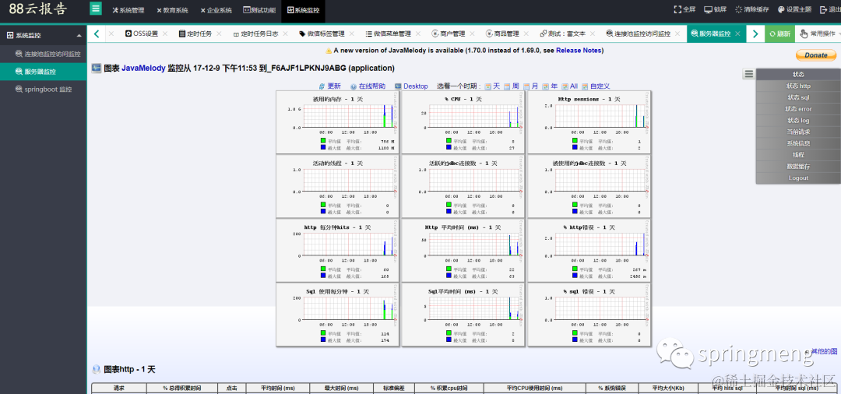
Task: Open 系统信息 in the status menu
Action: [x=798, y=143]
